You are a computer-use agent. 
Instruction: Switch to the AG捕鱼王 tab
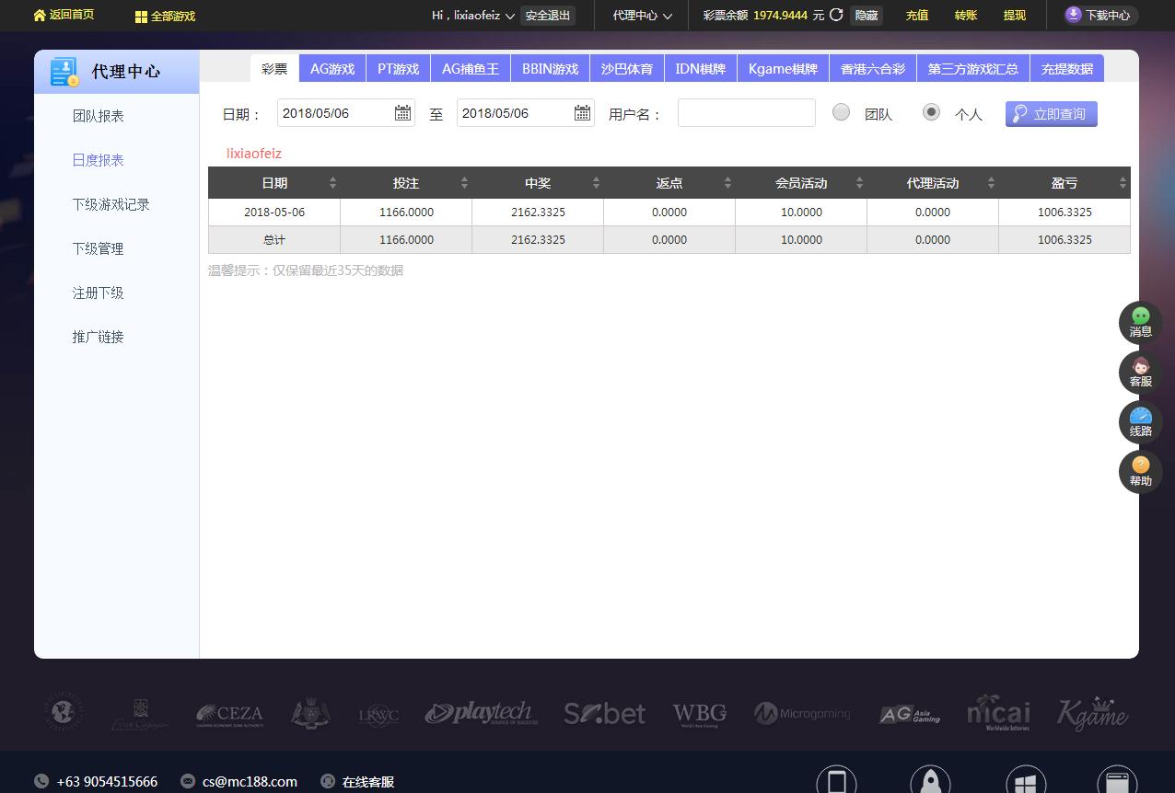click(x=470, y=67)
